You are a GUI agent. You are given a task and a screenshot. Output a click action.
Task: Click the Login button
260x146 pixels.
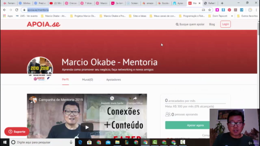click(x=225, y=24)
